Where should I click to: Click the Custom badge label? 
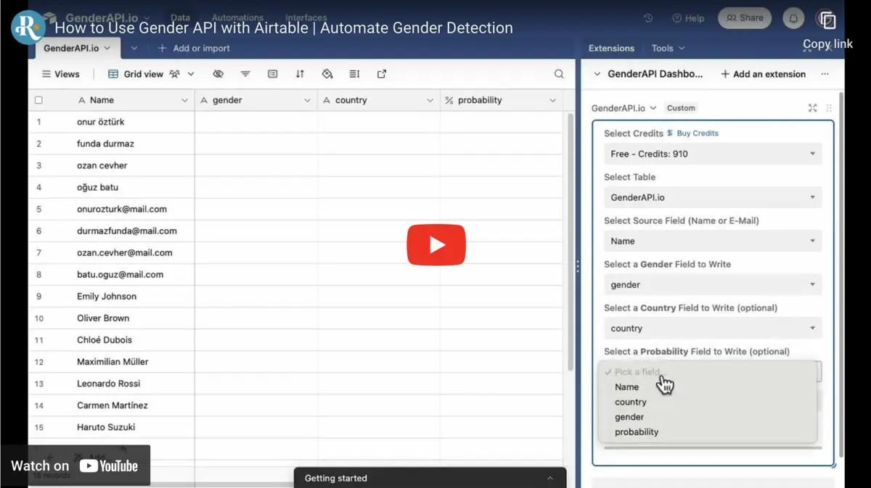[681, 108]
